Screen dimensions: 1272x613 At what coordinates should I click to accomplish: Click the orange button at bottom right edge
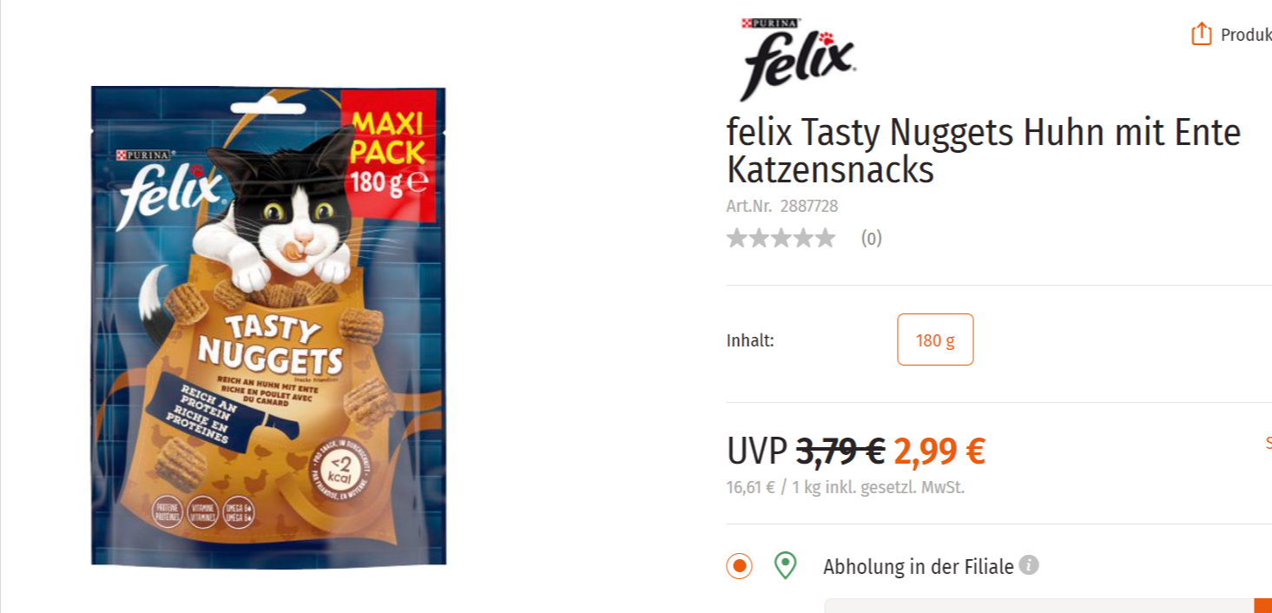[x=1263, y=606]
